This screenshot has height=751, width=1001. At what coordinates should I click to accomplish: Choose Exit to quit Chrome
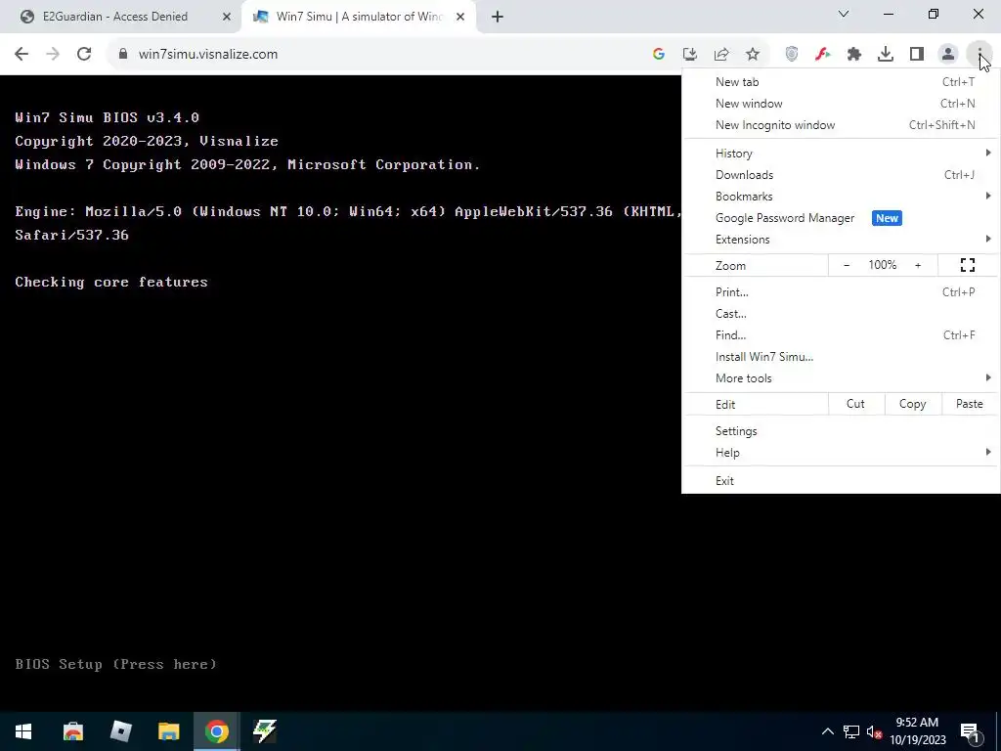pyautogui.click(x=841, y=481)
